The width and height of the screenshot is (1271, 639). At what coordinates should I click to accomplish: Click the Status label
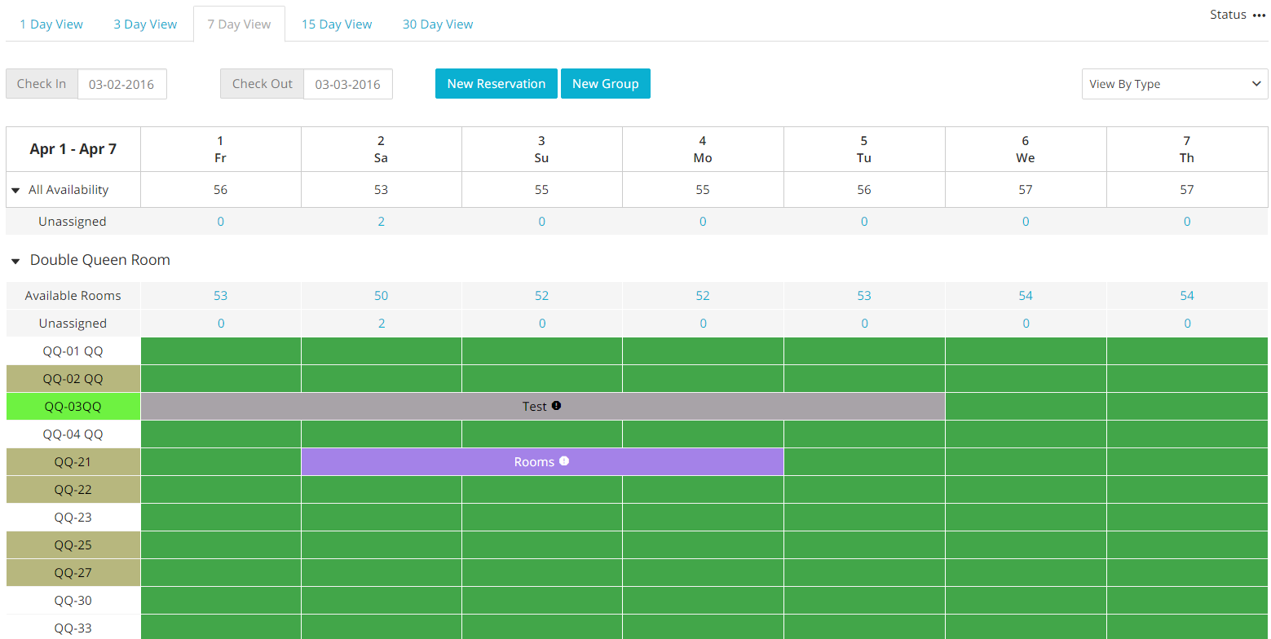point(1228,15)
